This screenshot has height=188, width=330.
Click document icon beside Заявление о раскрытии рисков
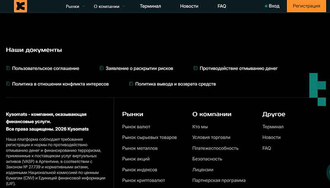coord(101,68)
